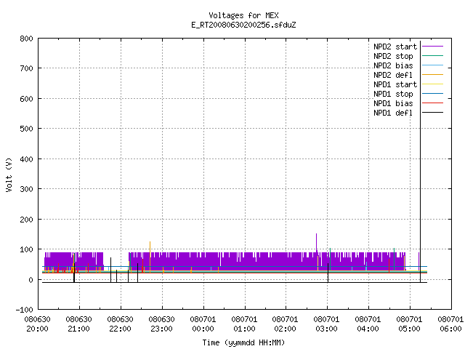
Task: Click the red line sample beside NPD1 bias
Action: pos(432,103)
